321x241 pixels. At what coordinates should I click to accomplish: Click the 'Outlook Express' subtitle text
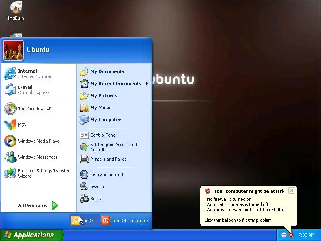(x=34, y=92)
